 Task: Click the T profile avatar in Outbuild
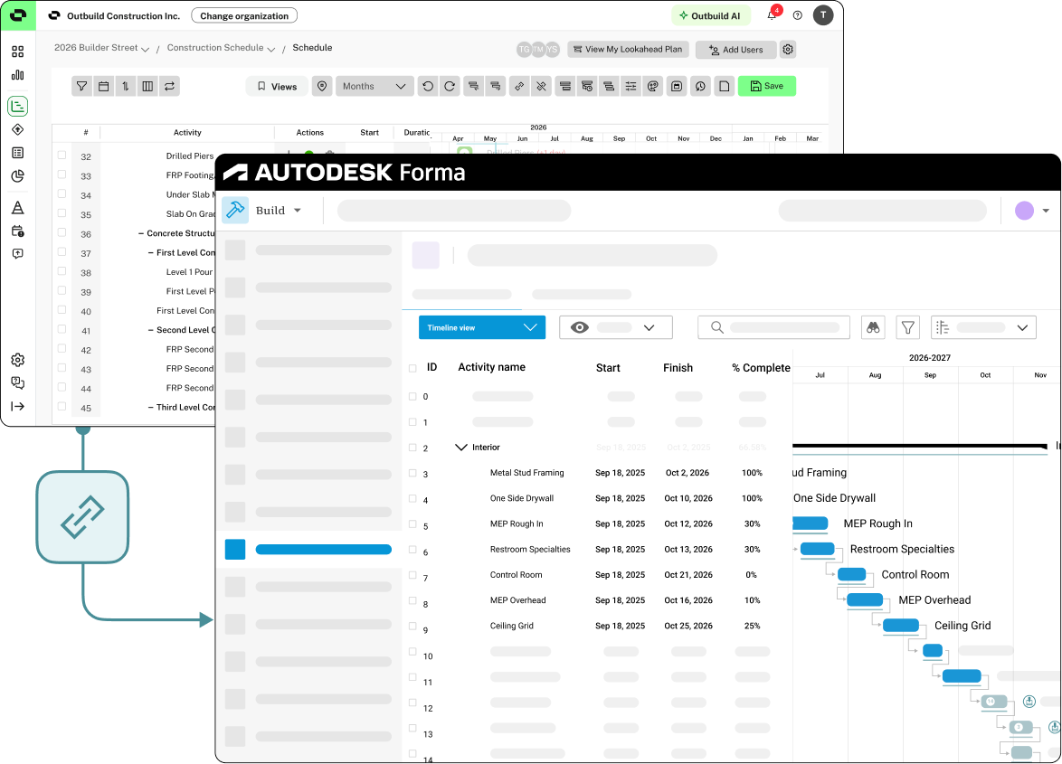(x=823, y=14)
